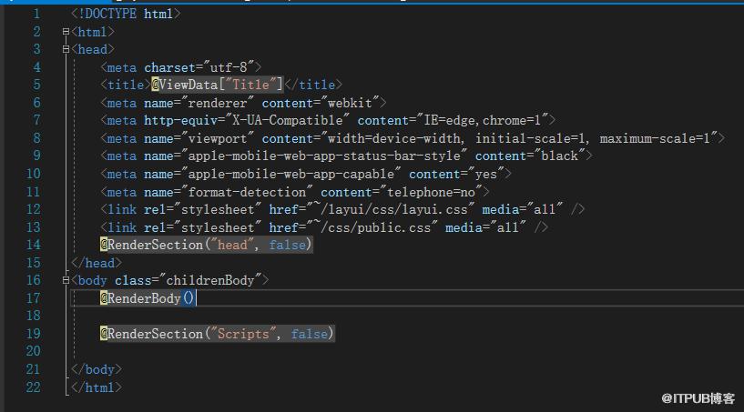Screen dimensions: 744x412
Task: Click 'renderer' name value on line 6
Action: click(218, 103)
